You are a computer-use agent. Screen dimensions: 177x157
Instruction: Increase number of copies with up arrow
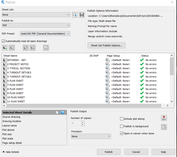(x=83, y=122)
